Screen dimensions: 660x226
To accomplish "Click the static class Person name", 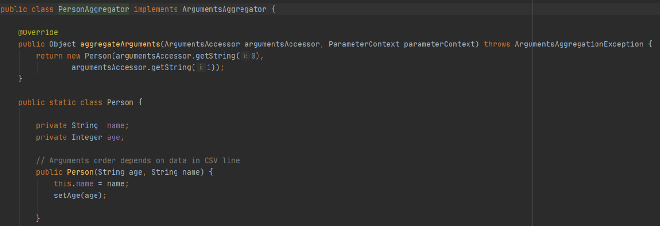I will (x=120, y=102).
